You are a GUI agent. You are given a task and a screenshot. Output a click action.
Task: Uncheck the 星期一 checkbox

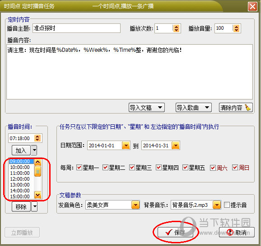coord(79,168)
